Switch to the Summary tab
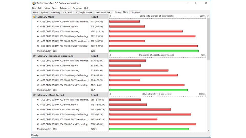Image resolution: width=246 pixels, height=138 pixels. [x=56, y=12]
